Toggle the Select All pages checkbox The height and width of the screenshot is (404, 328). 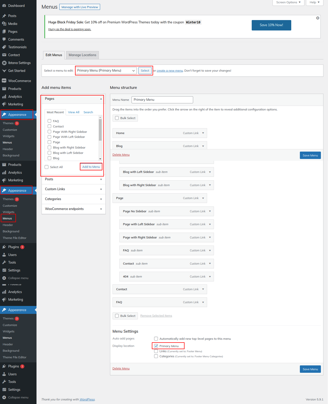[47, 167]
